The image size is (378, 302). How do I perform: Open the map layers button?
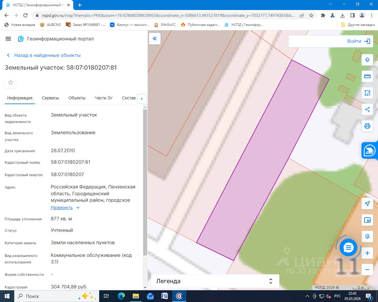click(x=367, y=60)
